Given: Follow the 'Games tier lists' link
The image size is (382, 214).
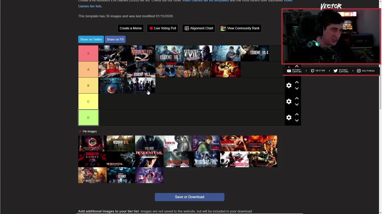Looking at the screenshot, I should [x=90, y=6].
